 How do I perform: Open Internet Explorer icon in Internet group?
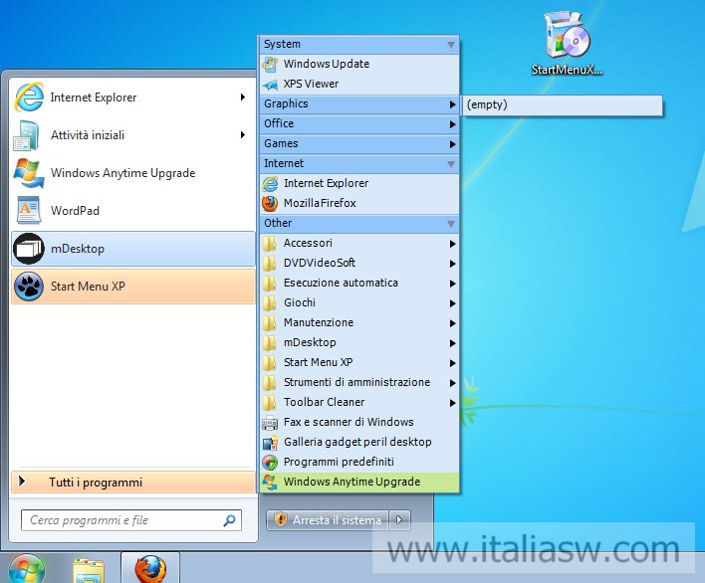270,184
